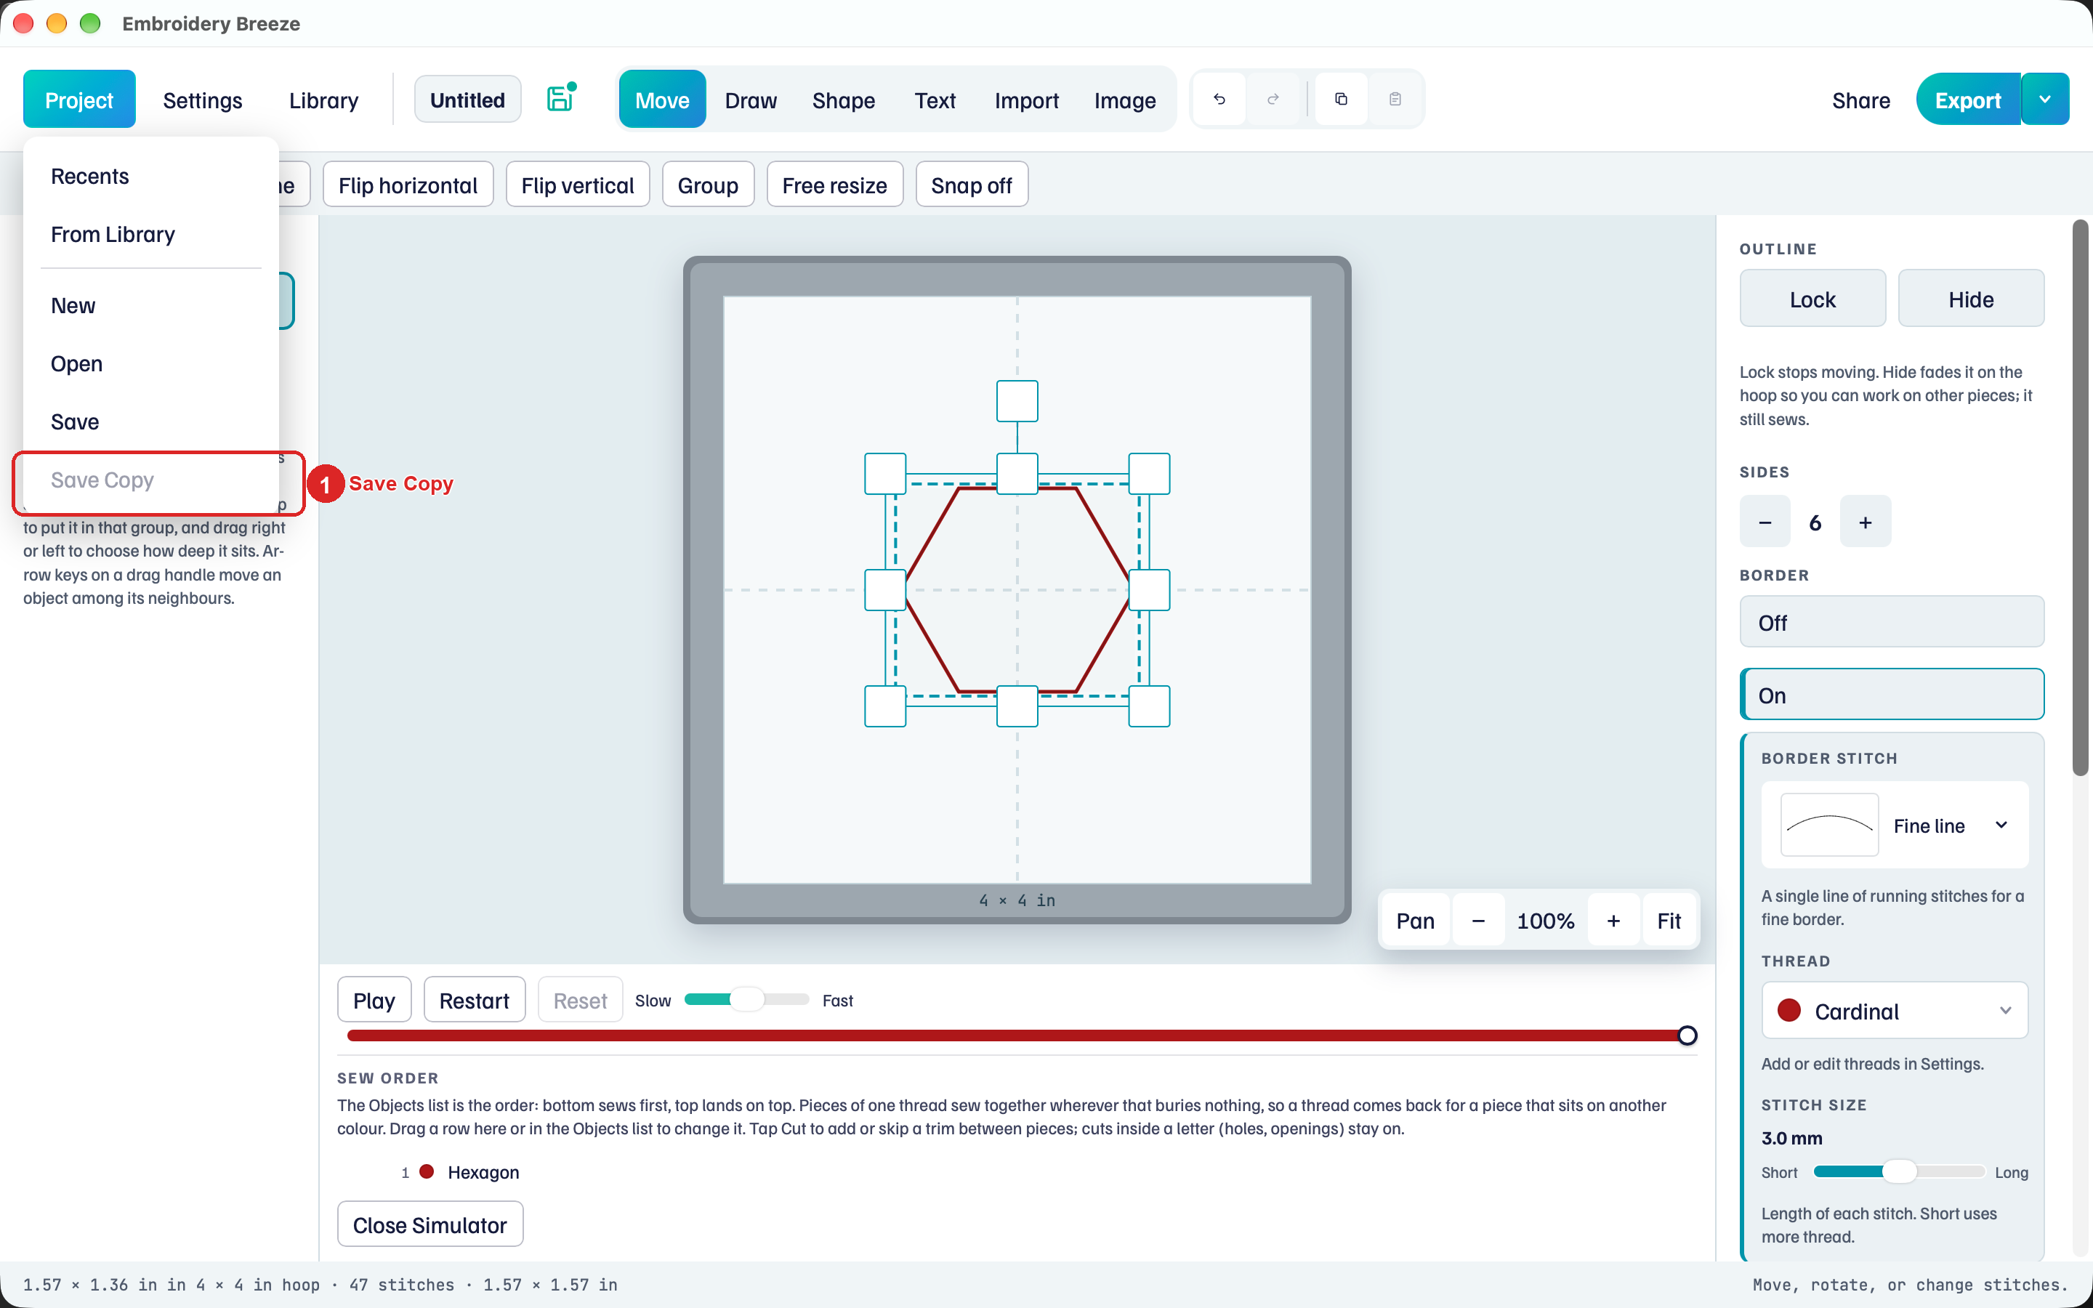The height and width of the screenshot is (1308, 2093).
Task: Increase sides with the plus button
Action: pyautogui.click(x=1866, y=522)
